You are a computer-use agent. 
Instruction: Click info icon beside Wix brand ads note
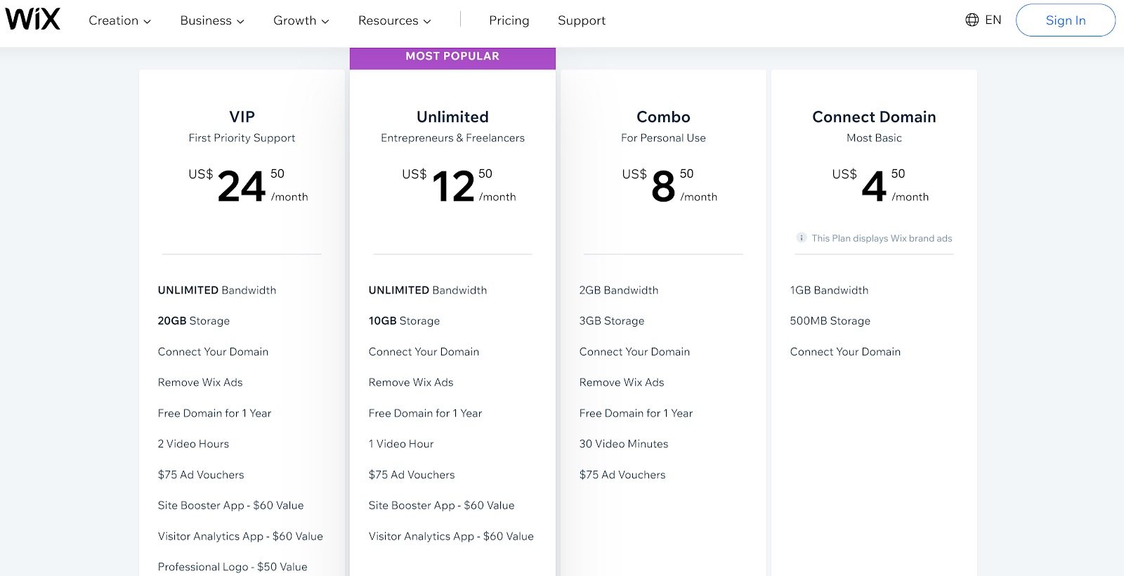tap(801, 238)
